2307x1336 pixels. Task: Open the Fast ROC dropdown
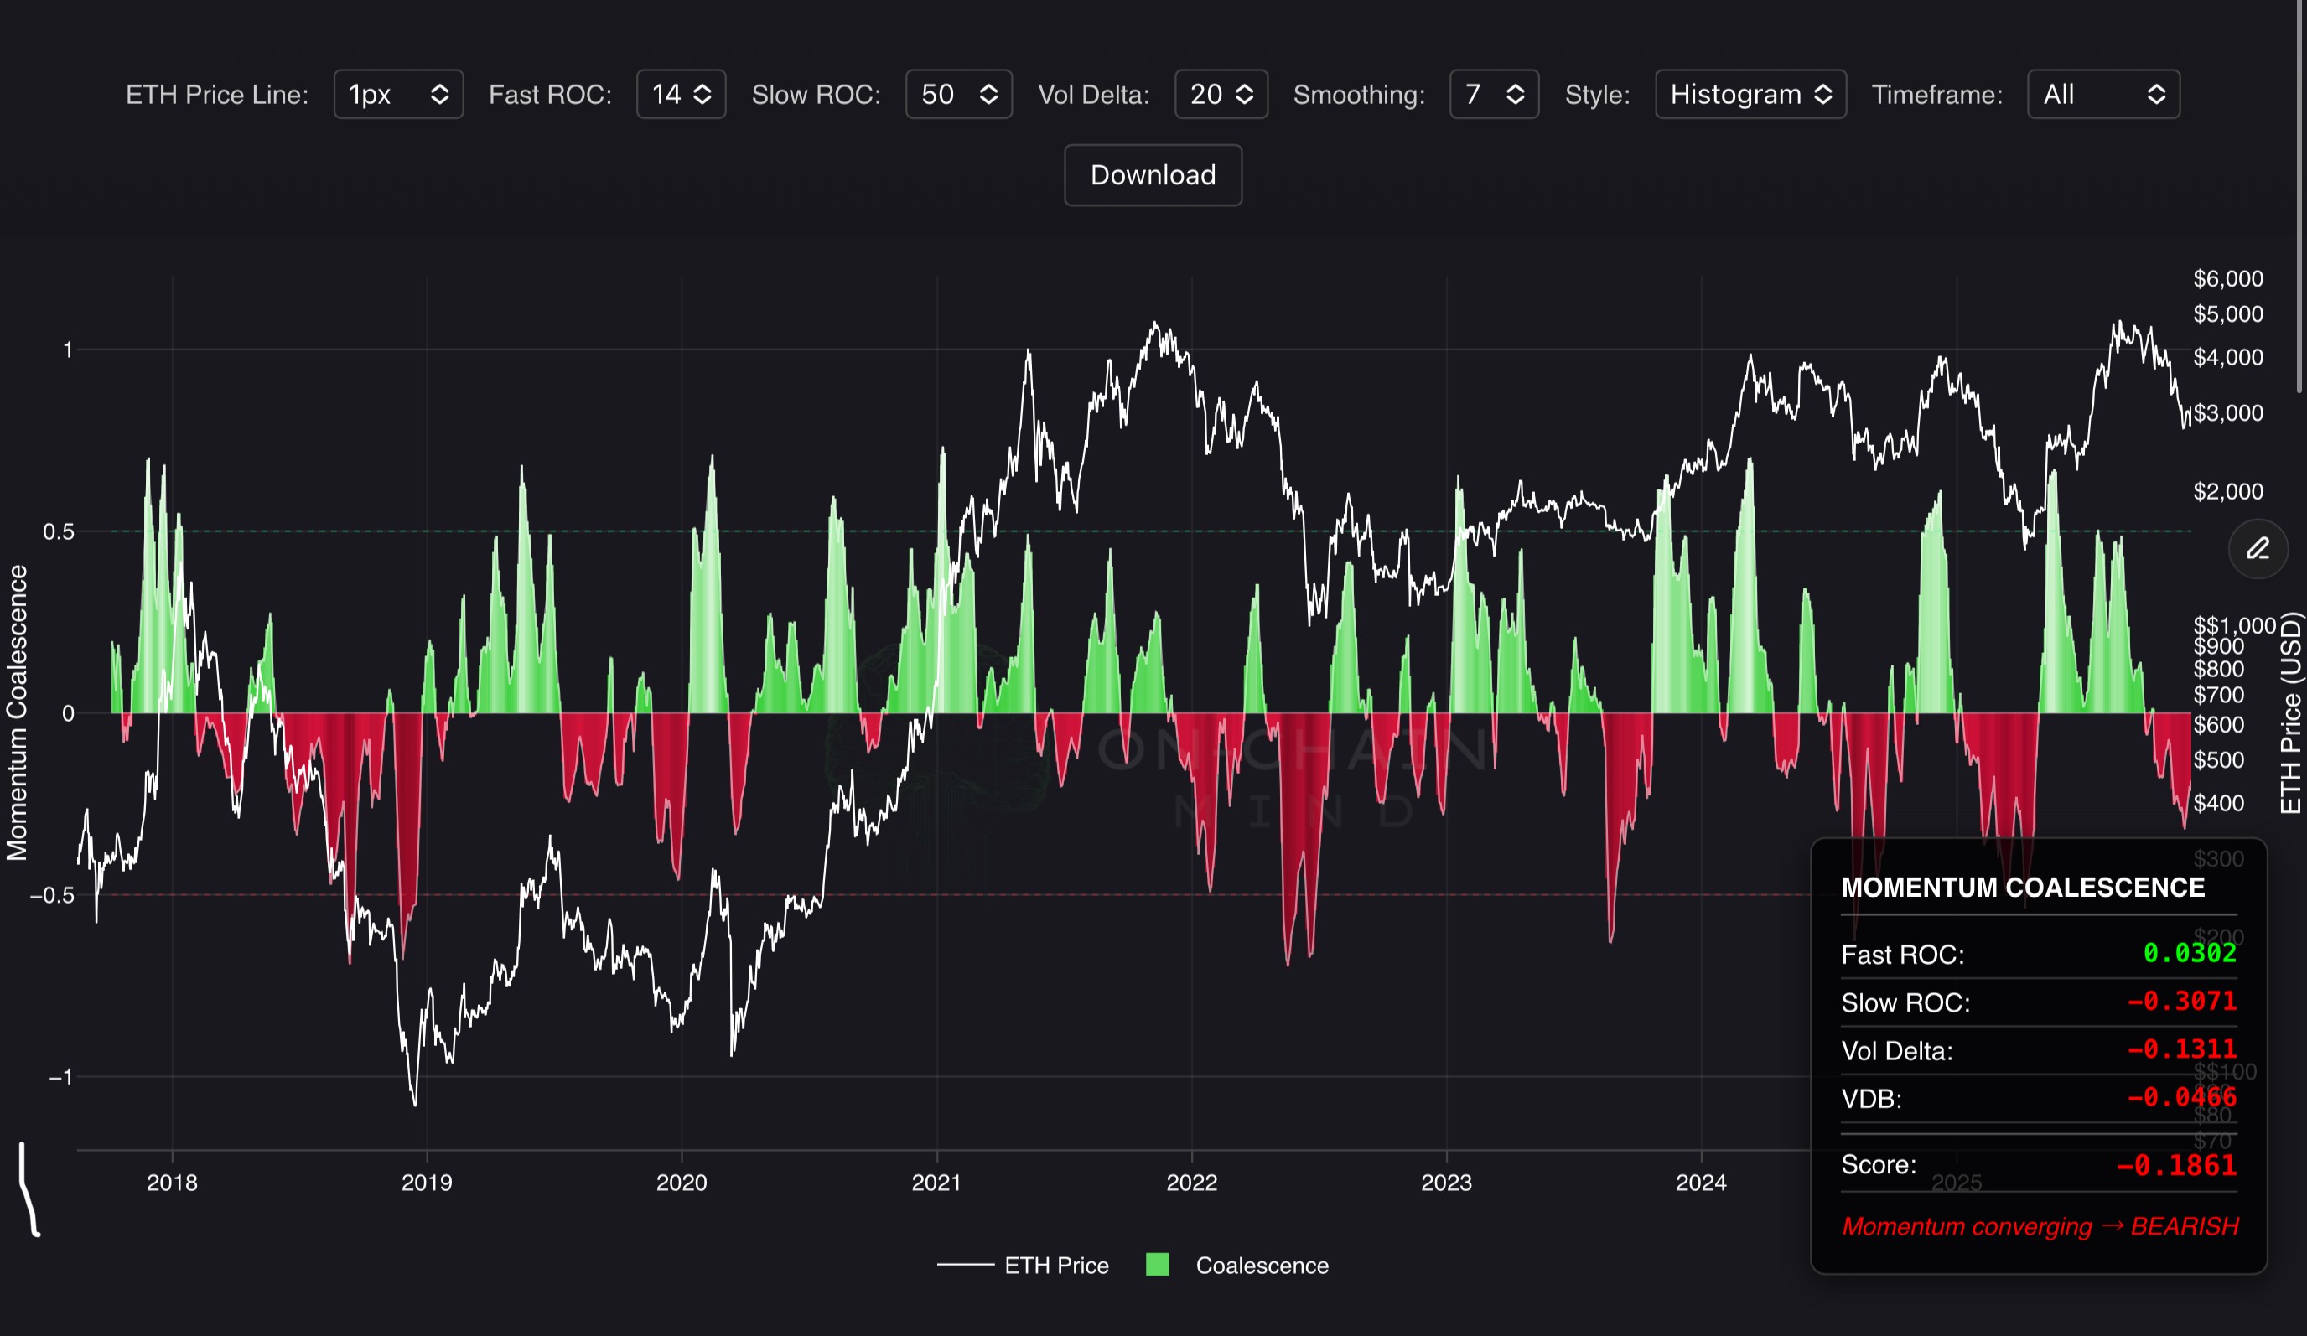click(x=680, y=94)
